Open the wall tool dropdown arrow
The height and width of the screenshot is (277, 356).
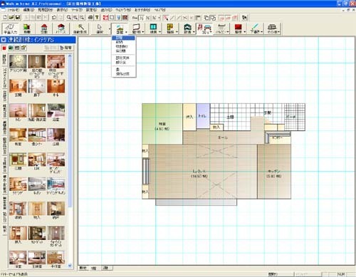[143, 31]
